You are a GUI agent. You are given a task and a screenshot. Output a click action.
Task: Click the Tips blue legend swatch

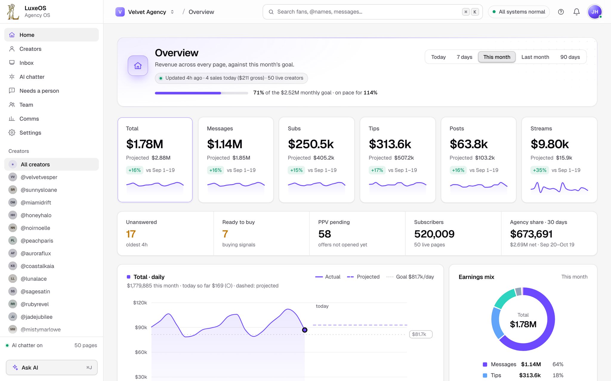[485, 375]
